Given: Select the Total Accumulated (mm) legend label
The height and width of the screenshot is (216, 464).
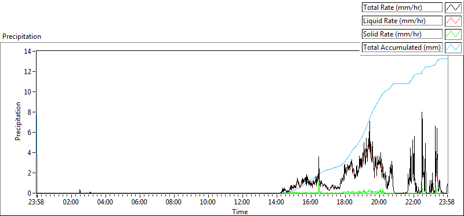Looking at the screenshot, I should [402, 47].
